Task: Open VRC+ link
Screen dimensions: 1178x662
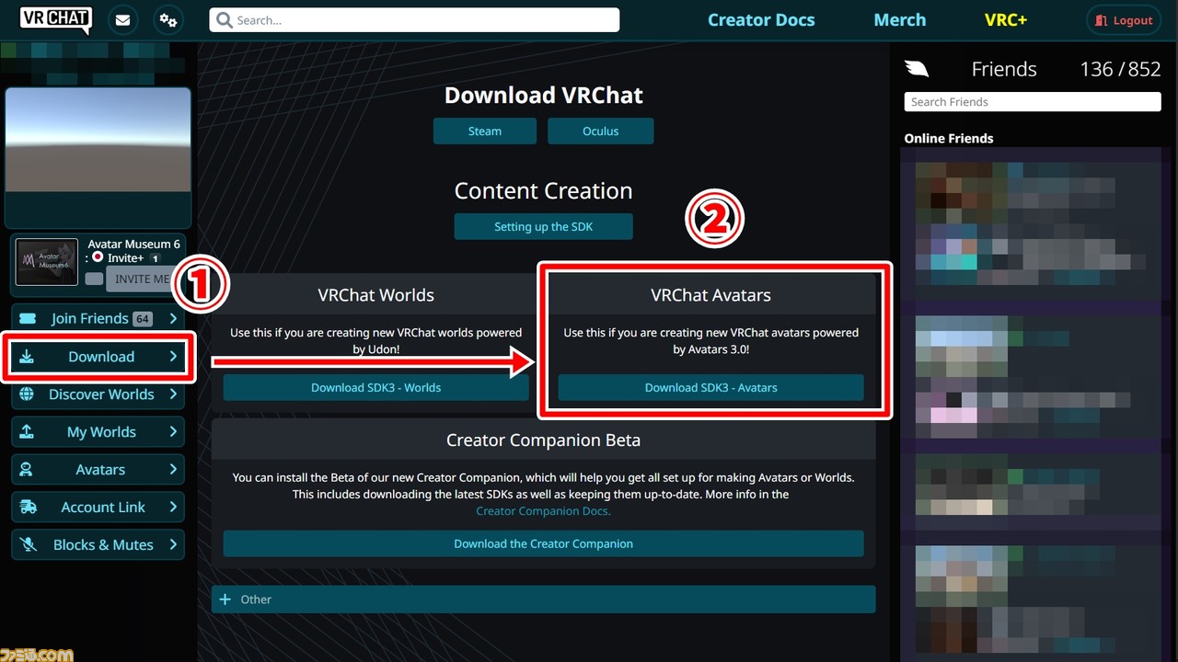Action: (1005, 19)
